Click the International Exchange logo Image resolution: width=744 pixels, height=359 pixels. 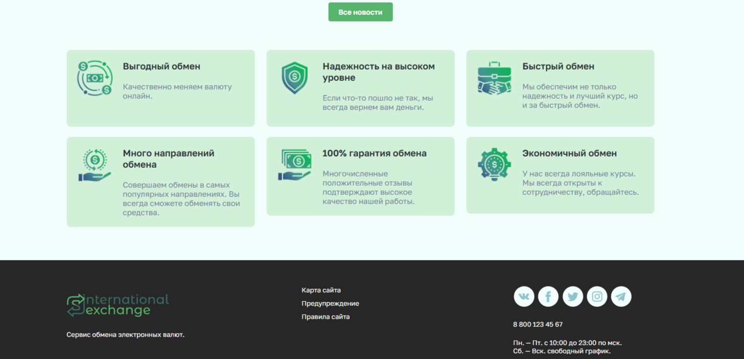[x=118, y=305]
